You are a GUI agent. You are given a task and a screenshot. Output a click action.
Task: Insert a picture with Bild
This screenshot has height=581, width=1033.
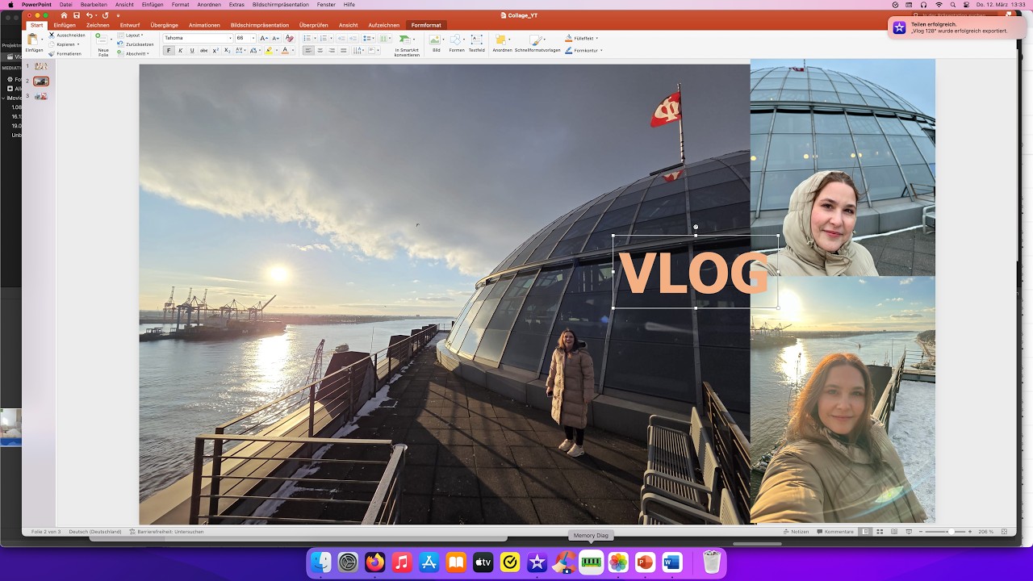436,44
